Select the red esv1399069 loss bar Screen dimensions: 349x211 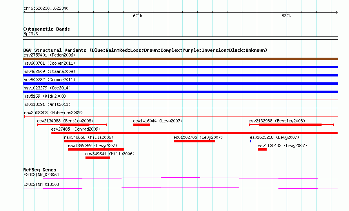(x=96, y=149)
